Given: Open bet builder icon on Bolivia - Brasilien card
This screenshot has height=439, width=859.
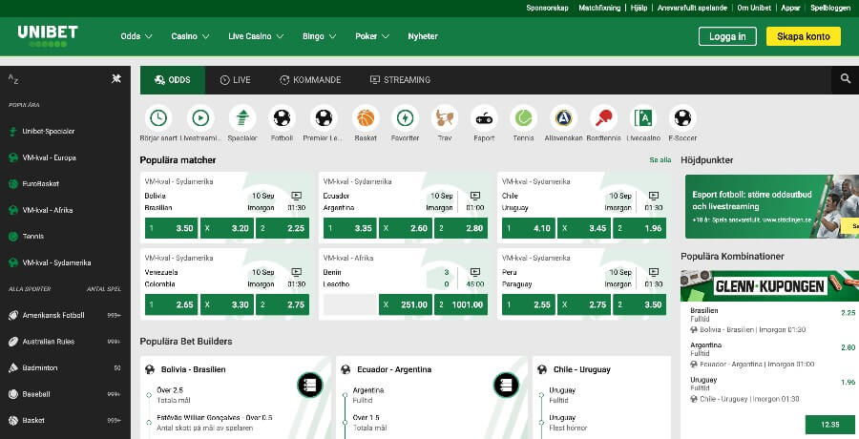Looking at the screenshot, I should (x=310, y=385).
